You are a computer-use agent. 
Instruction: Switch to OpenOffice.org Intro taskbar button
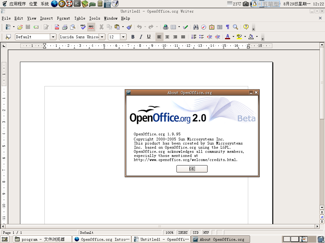click(102, 239)
